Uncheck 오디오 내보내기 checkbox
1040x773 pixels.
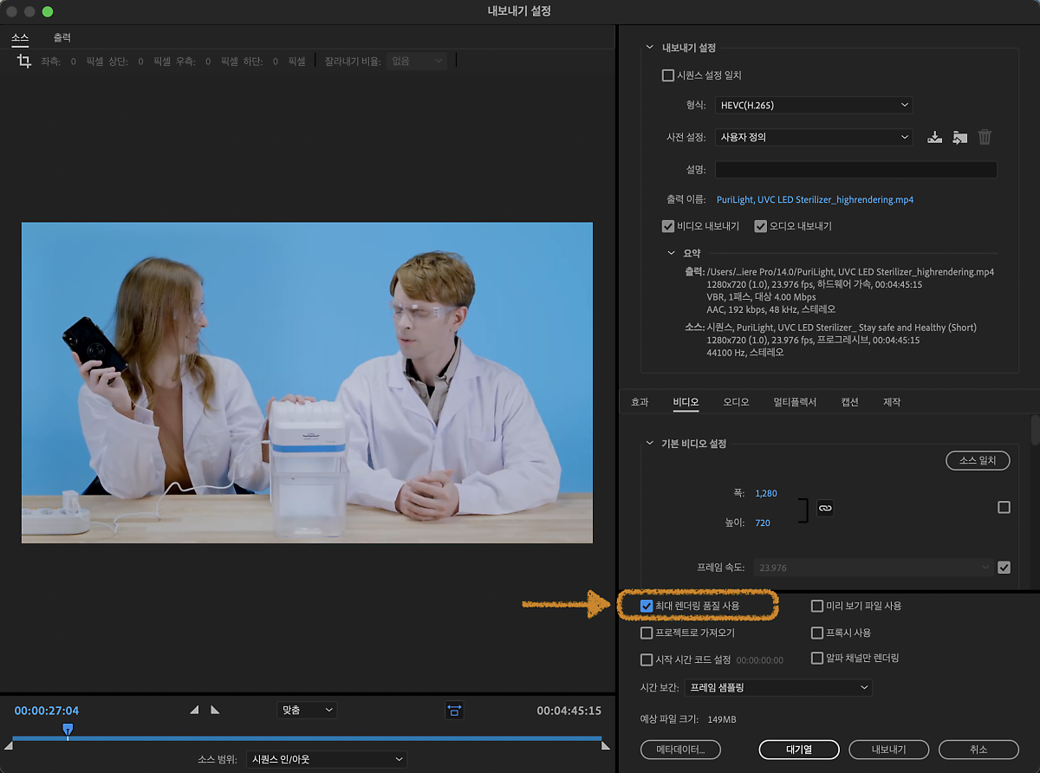coord(761,226)
